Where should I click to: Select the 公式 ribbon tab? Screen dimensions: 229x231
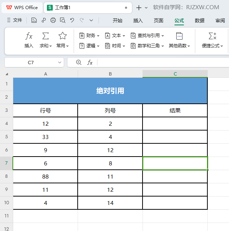[x=179, y=21]
